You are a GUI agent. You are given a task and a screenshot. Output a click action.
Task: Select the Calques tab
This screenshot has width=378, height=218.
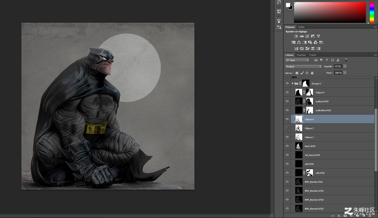coord(289,55)
